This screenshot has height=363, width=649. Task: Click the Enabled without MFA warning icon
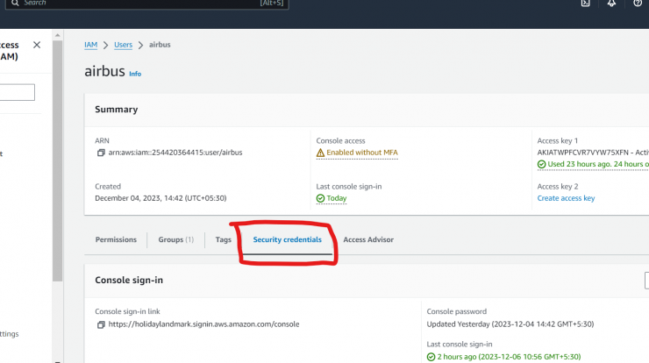(320, 153)
